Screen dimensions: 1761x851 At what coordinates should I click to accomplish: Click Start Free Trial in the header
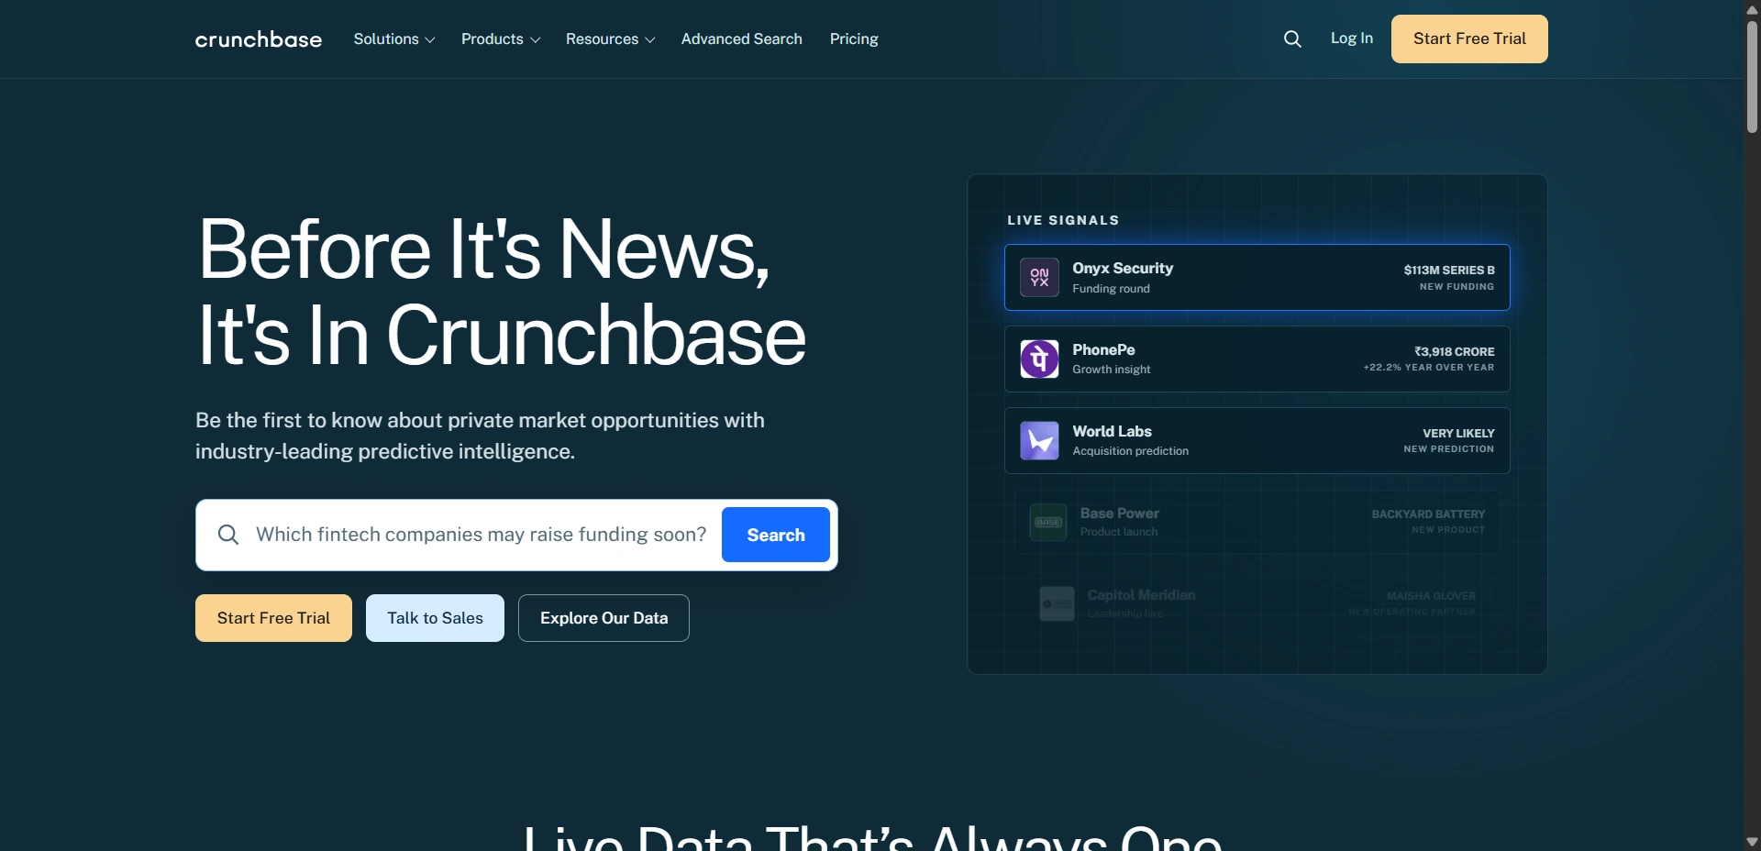(x=1469, y=39)
